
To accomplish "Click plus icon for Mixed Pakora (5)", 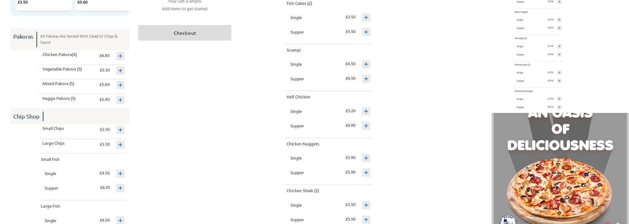I will pyautogui.click(x=120, y=85).
